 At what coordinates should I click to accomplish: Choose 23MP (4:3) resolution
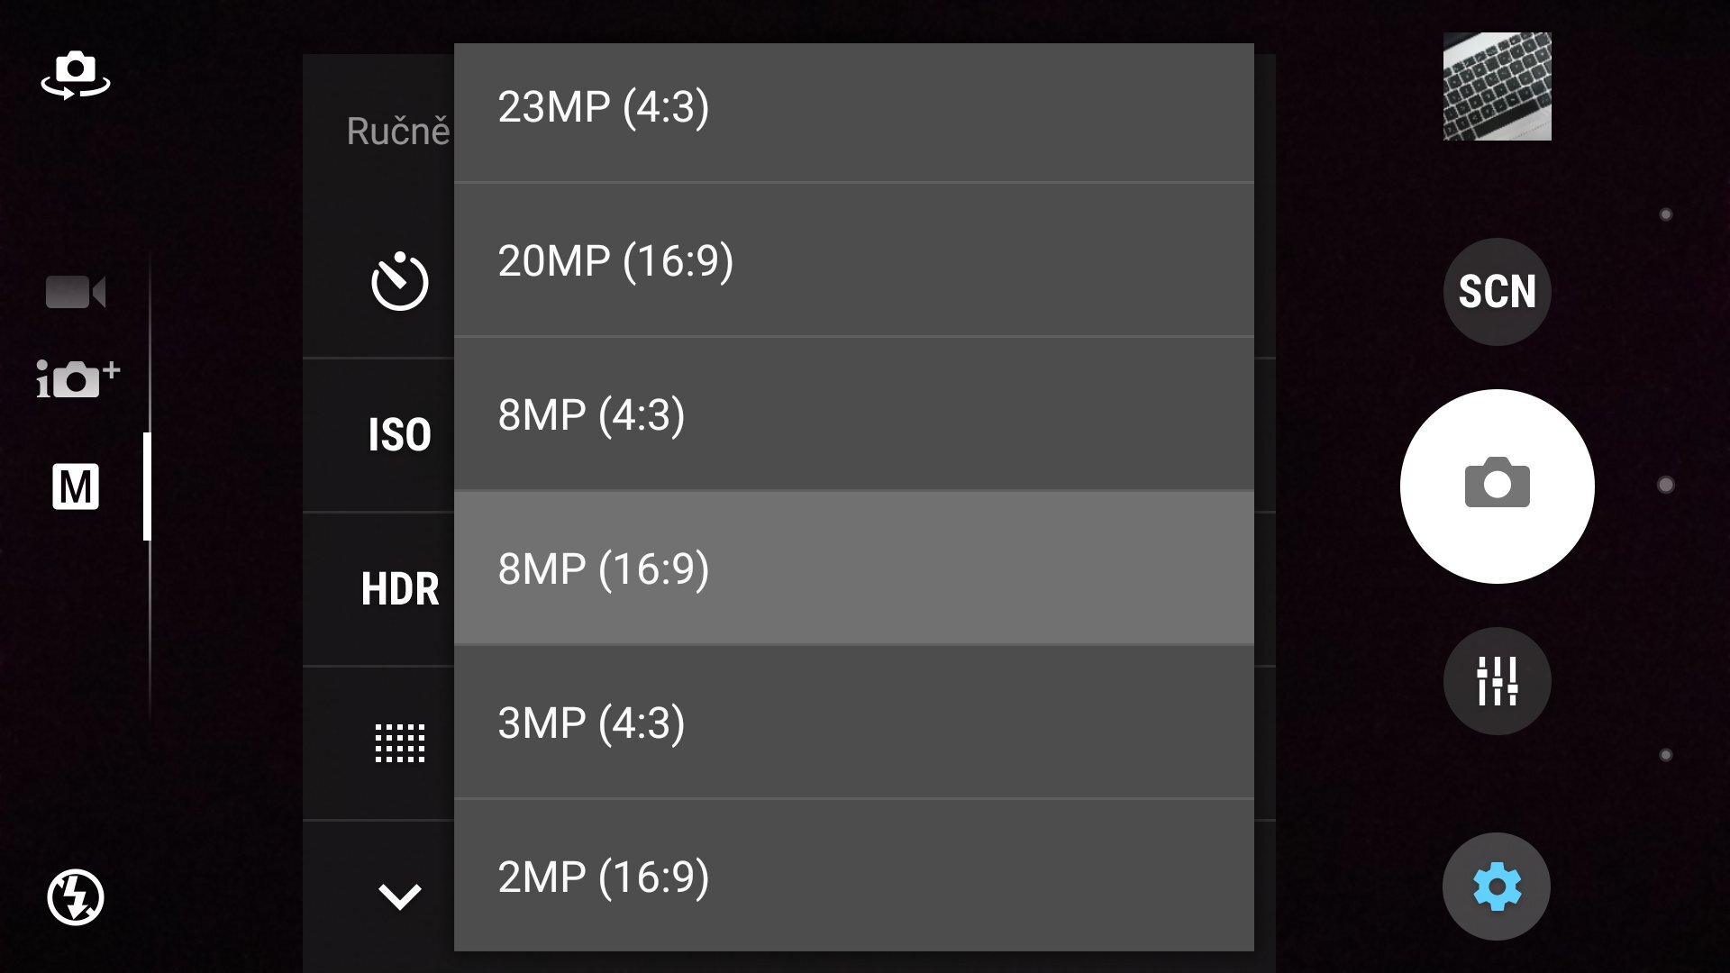852,108
